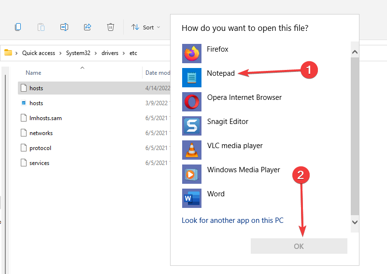Click the VLC cone icon
This screenshot has height=274, width=387.
point(192,150)
